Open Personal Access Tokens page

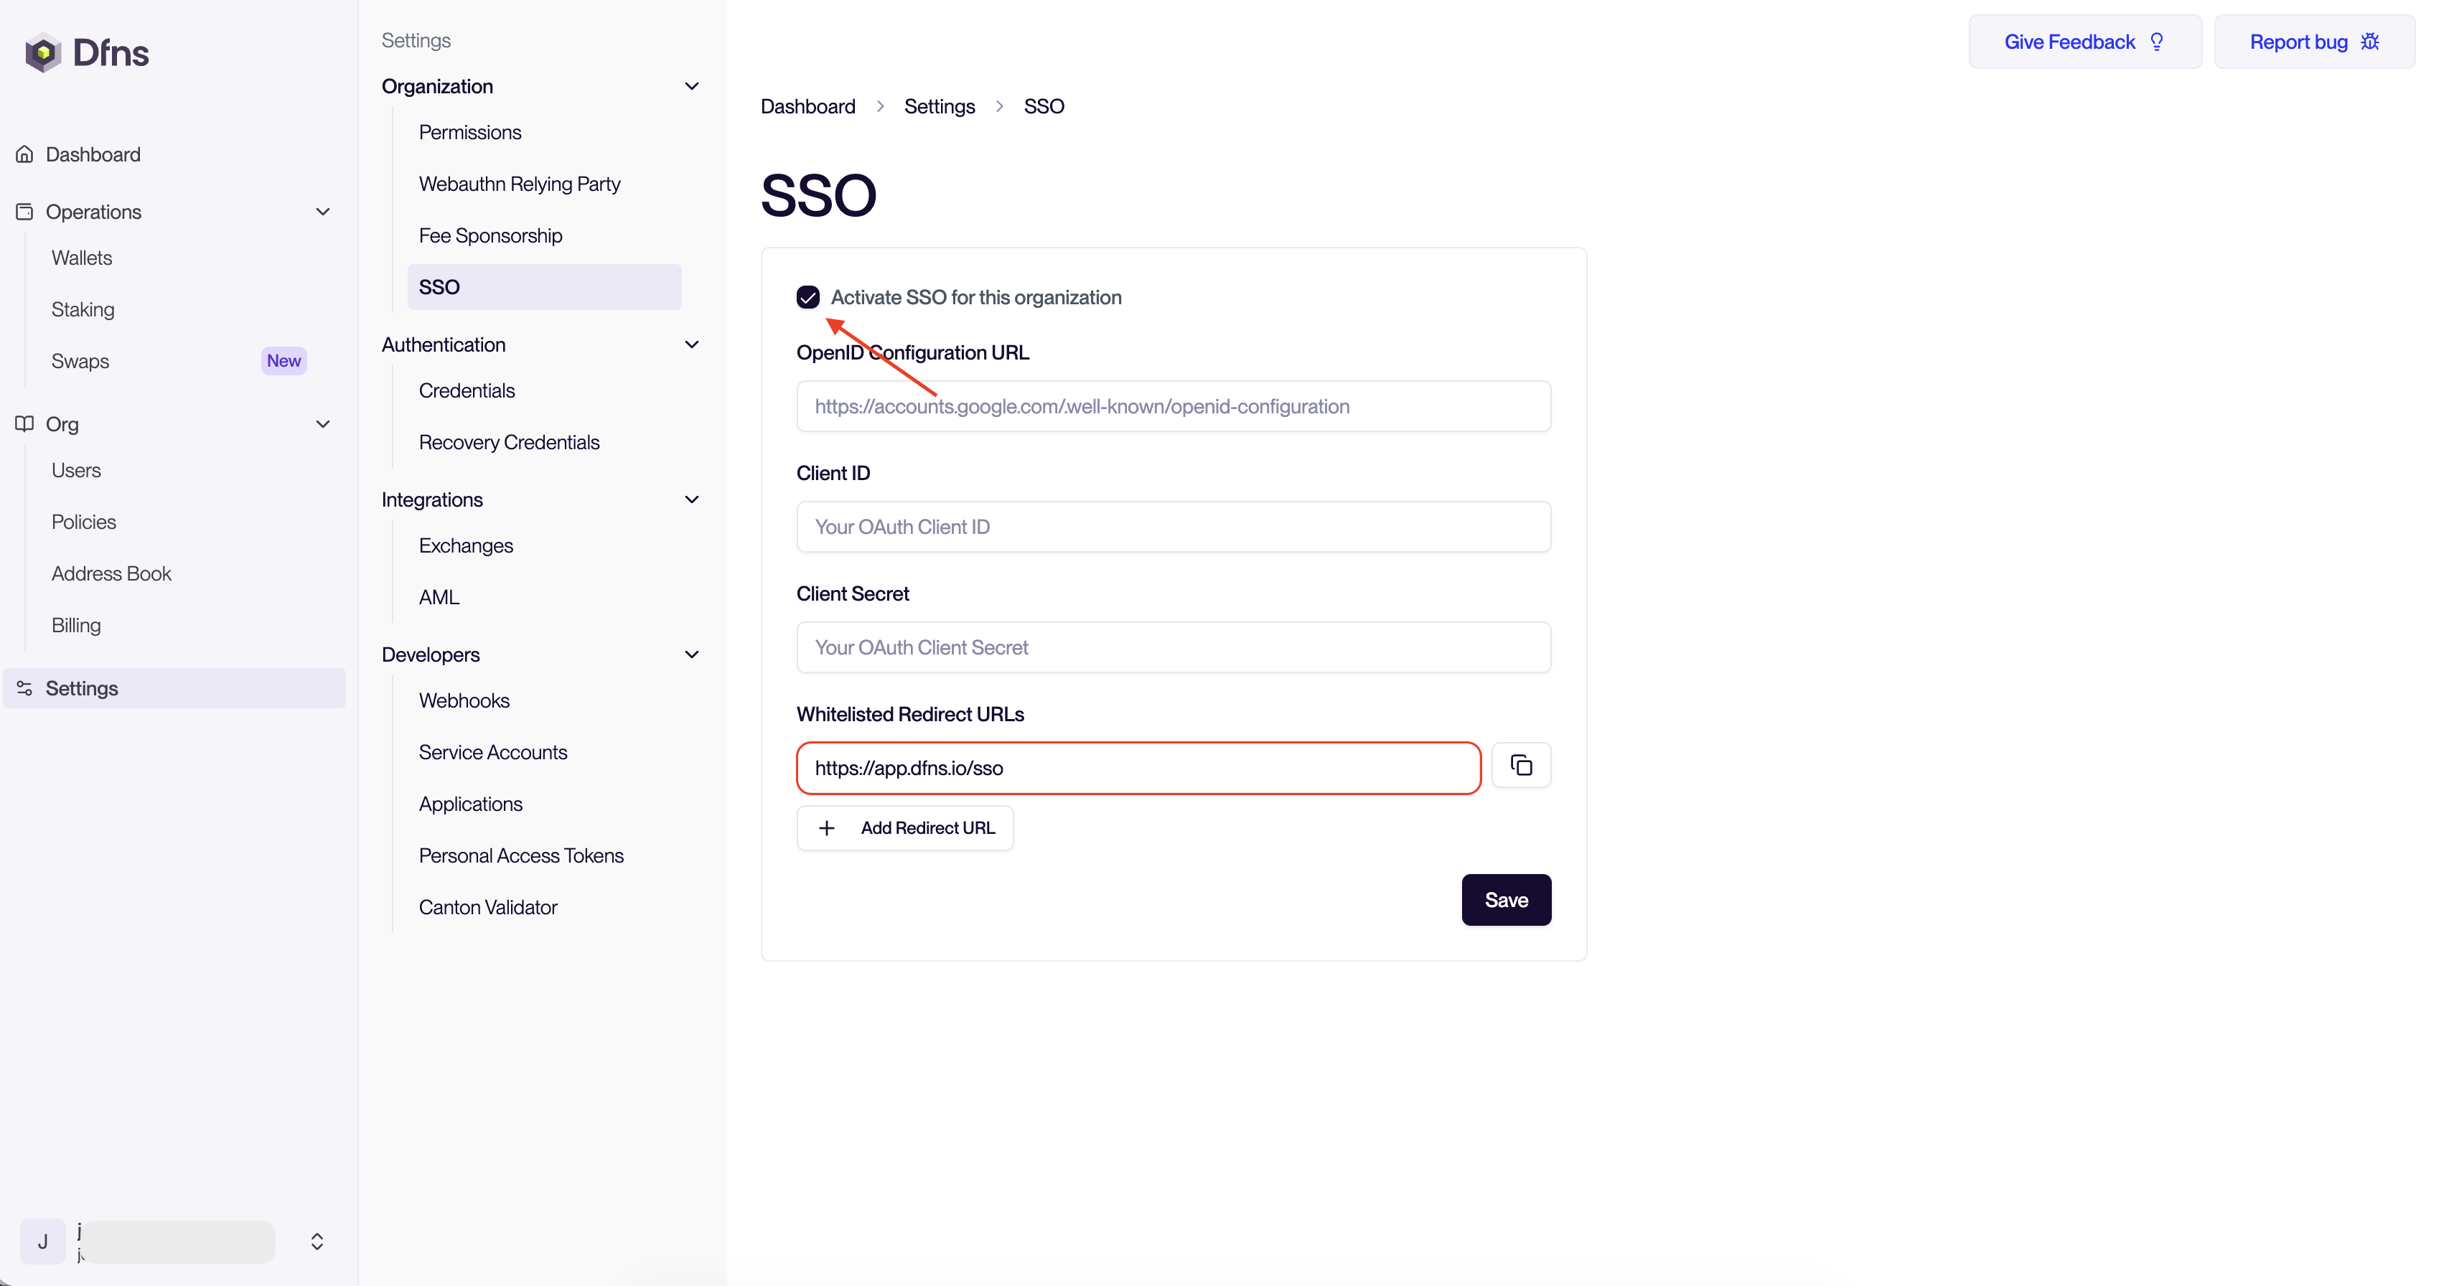pyautogui.click(x=521, y=855)
